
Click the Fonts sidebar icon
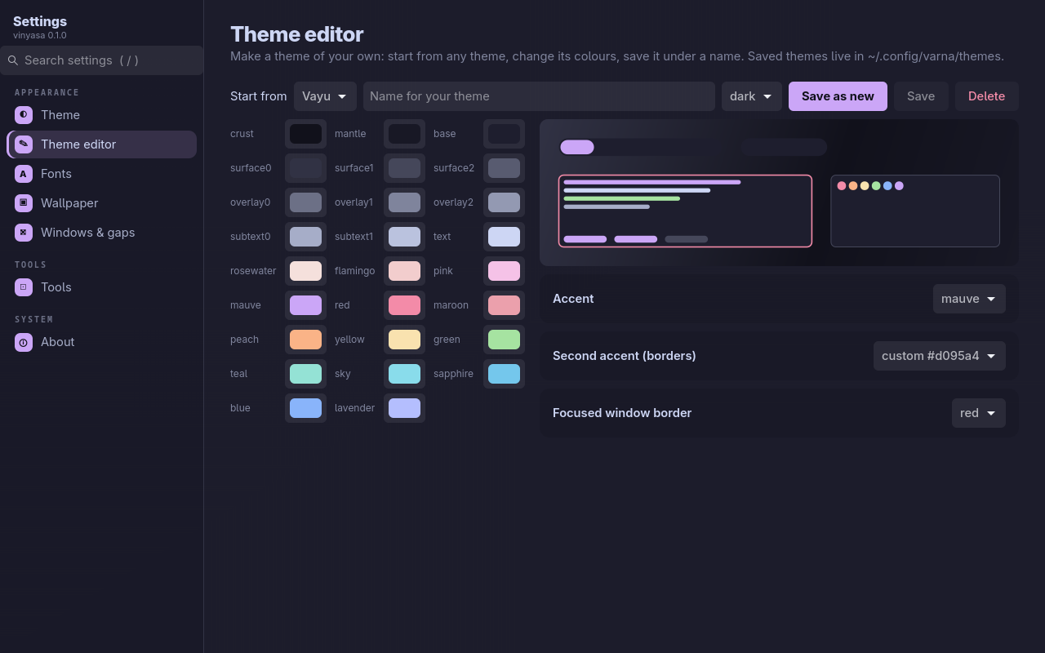(24, 174)
